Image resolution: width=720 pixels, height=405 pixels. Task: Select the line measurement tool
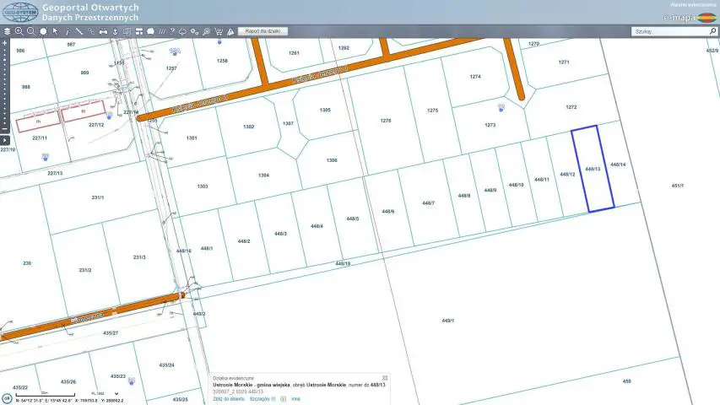pos(78,31)
